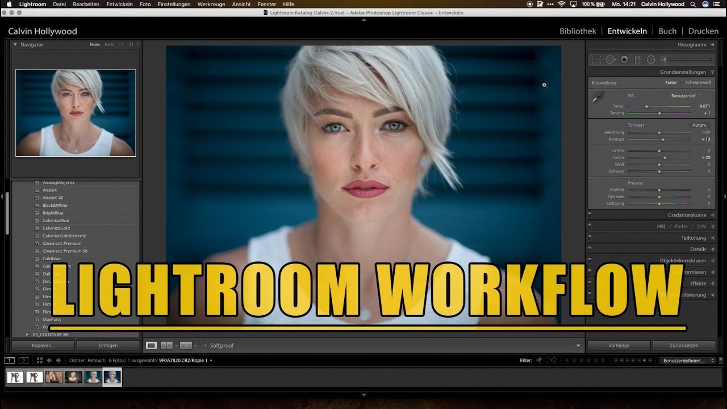Collapse the Navigator panel

[x=15, y=44]
